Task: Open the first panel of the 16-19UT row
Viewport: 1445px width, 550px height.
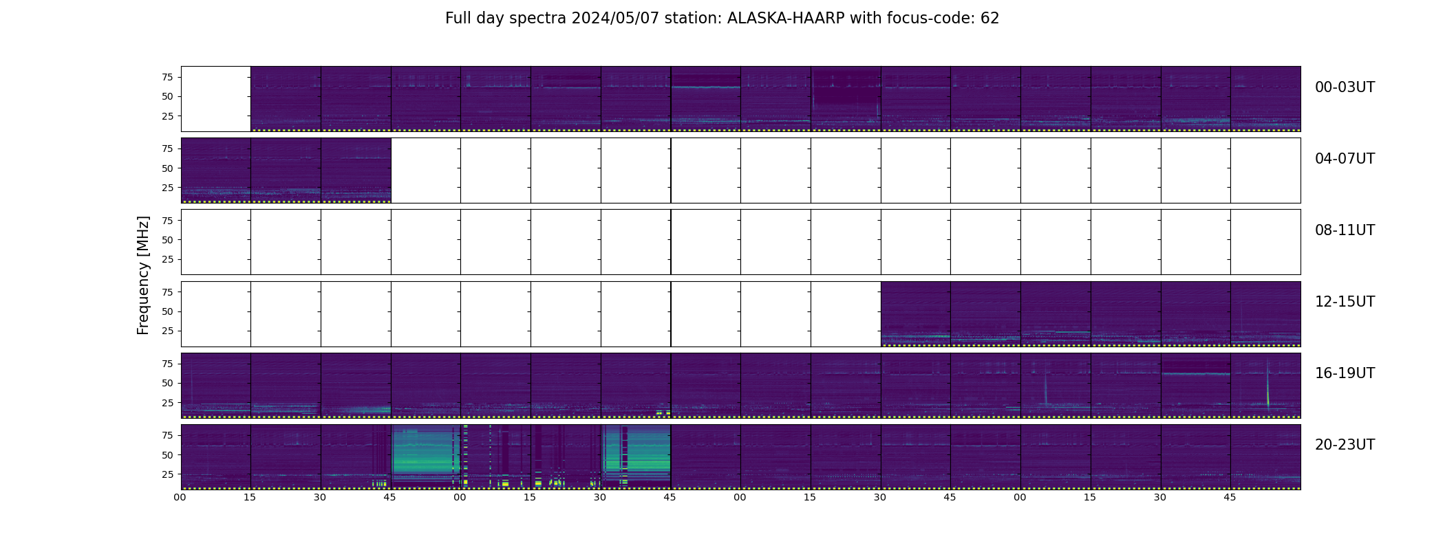Action: click(216, 385)
